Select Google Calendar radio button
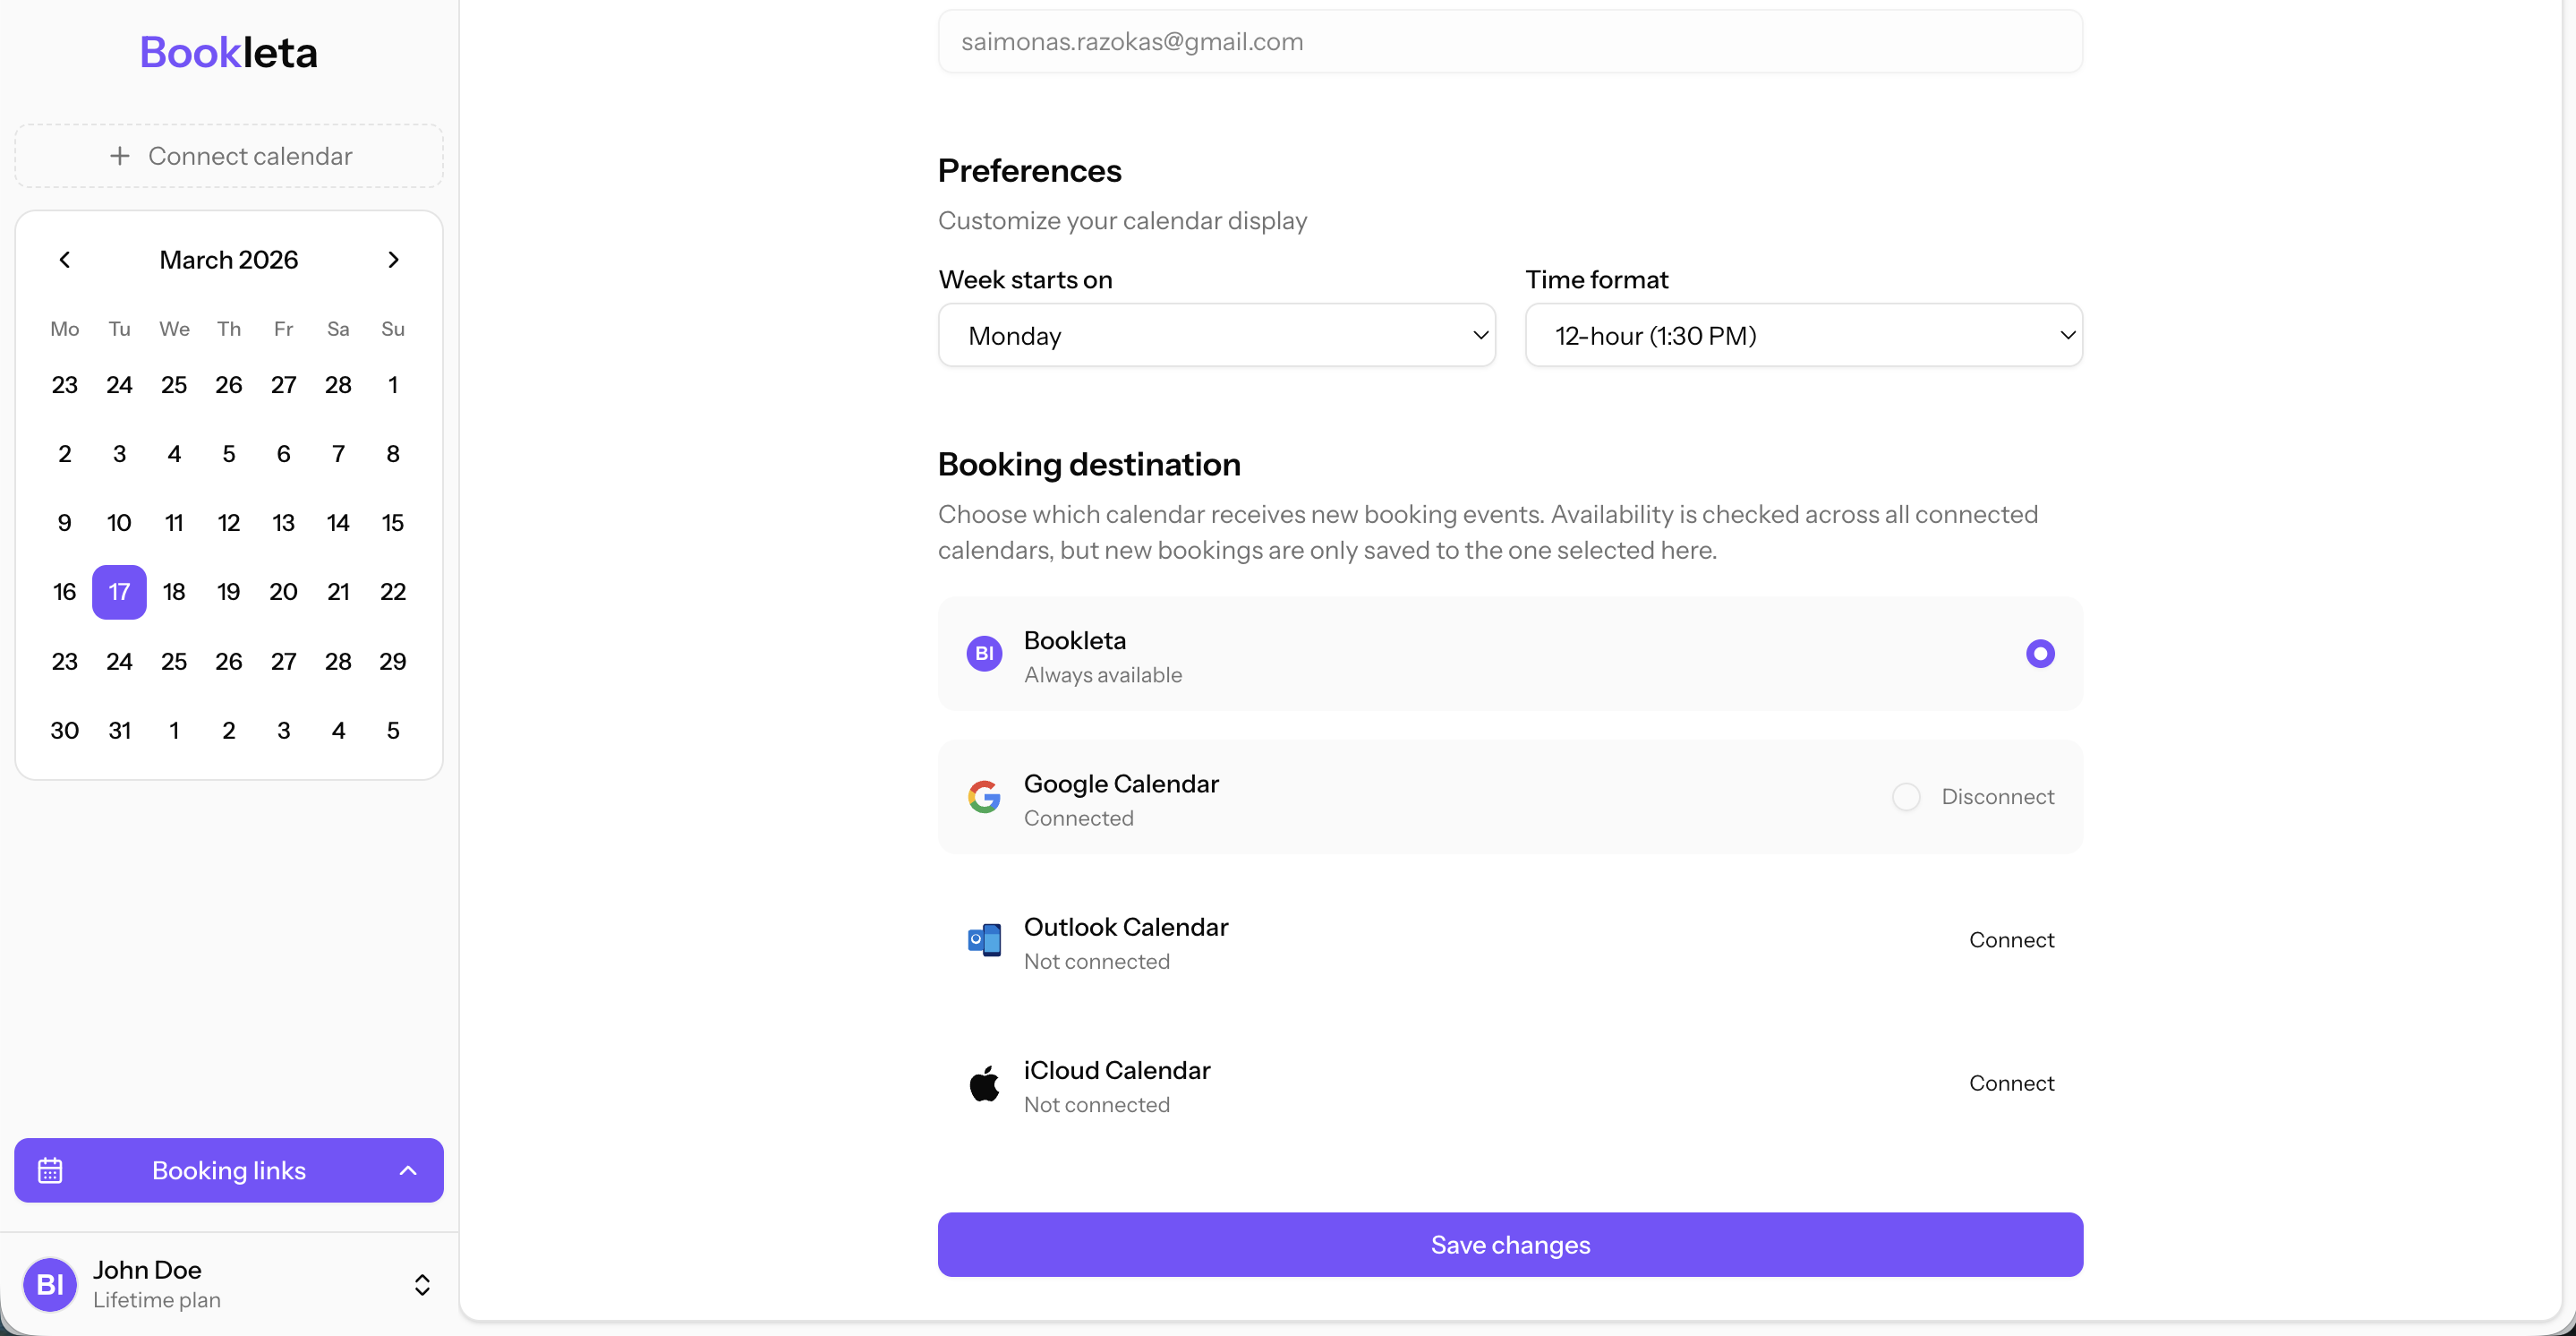 pyautogui.click(x=1906, y=797)
